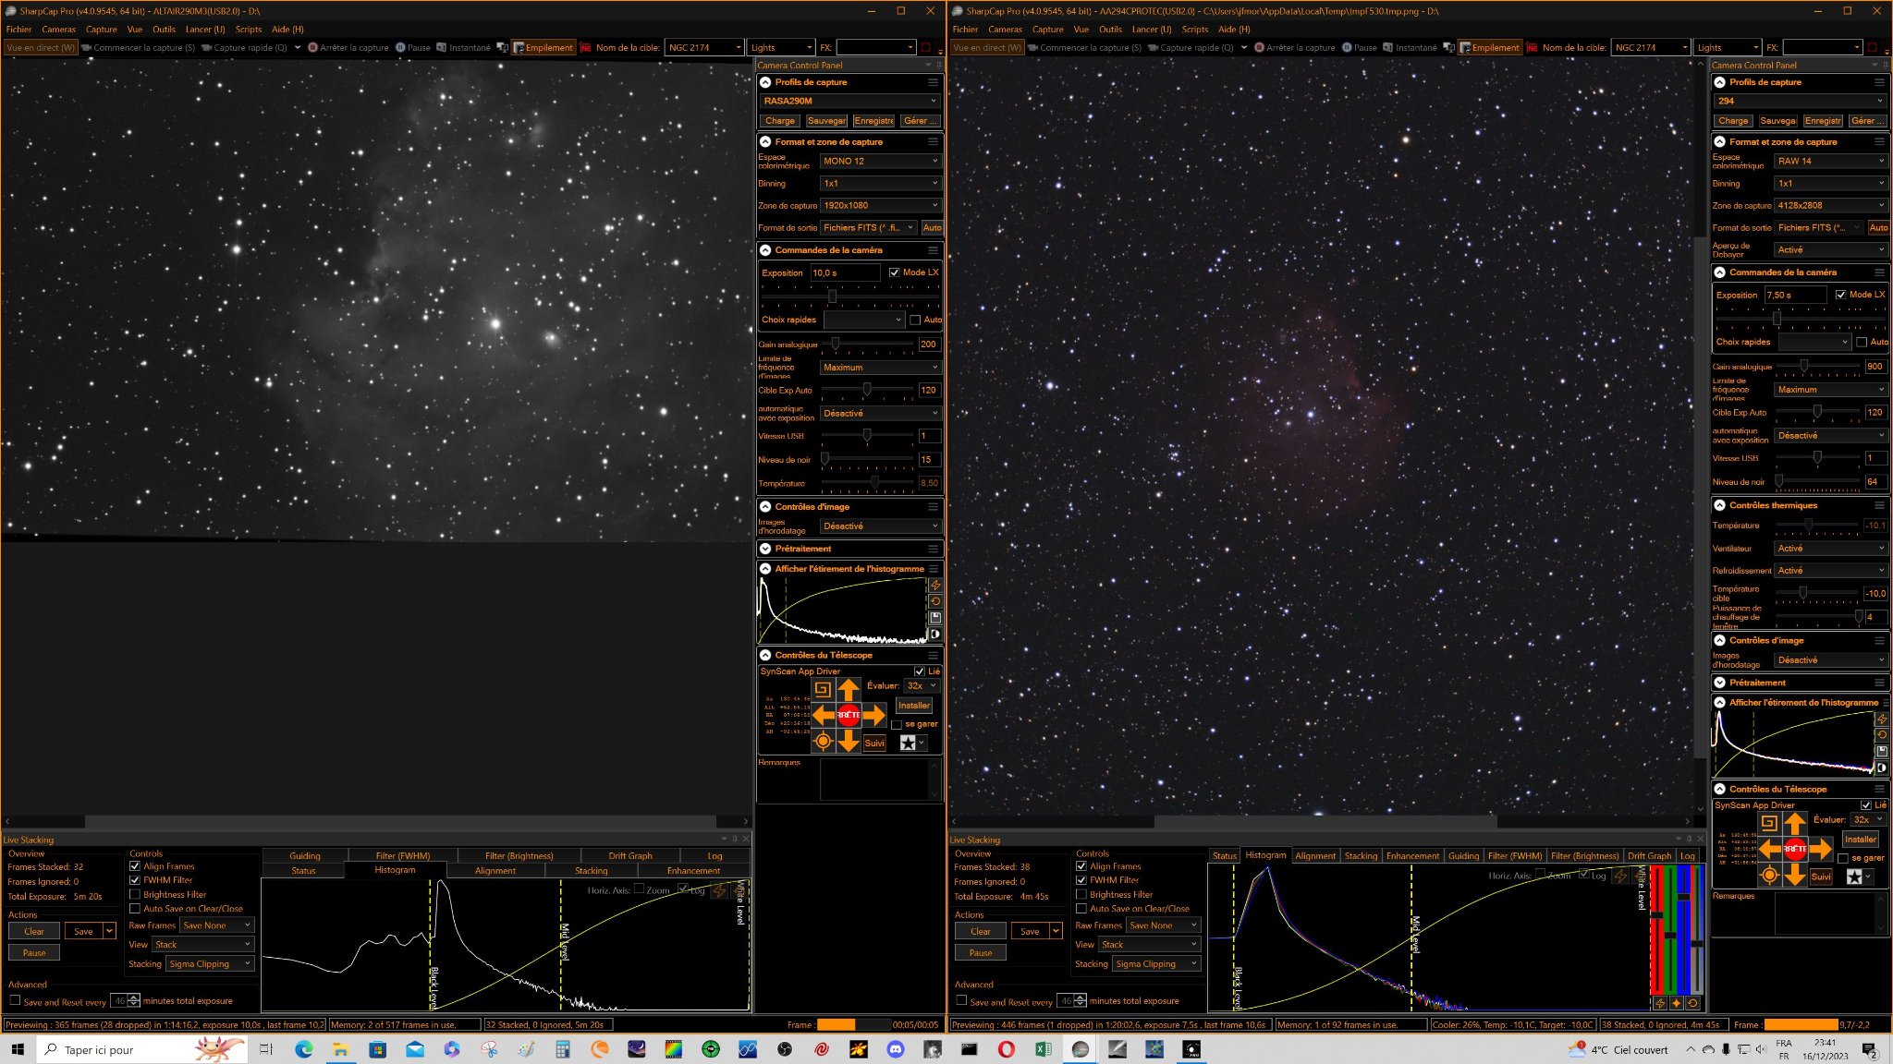Click Charge button in left capture profiles
Image resolution: width=1893 pixels, height=1064 pixels.
[x=779, y=121]
